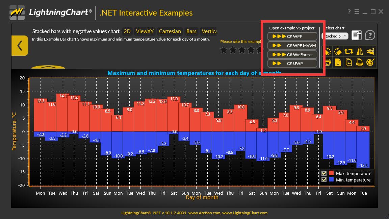The width and height of the screenshot is (389, 219).
Task: Open the hamburger menu in title bar
Action: (357, 12)
